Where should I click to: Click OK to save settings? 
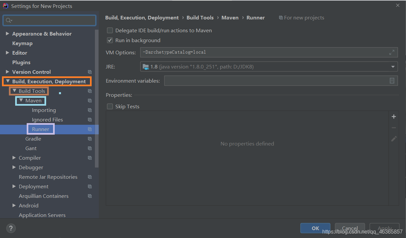[315, 228]
